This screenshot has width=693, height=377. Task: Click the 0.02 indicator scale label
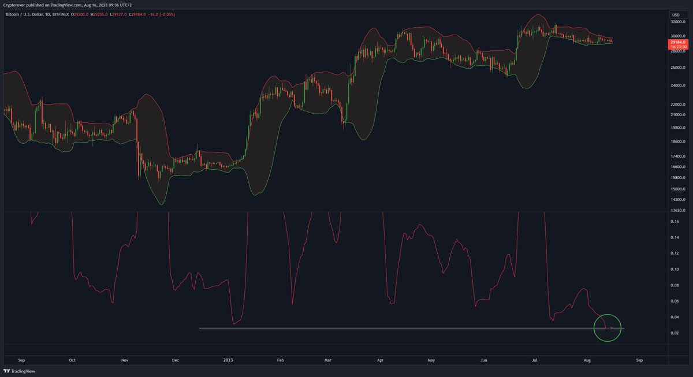675,333
